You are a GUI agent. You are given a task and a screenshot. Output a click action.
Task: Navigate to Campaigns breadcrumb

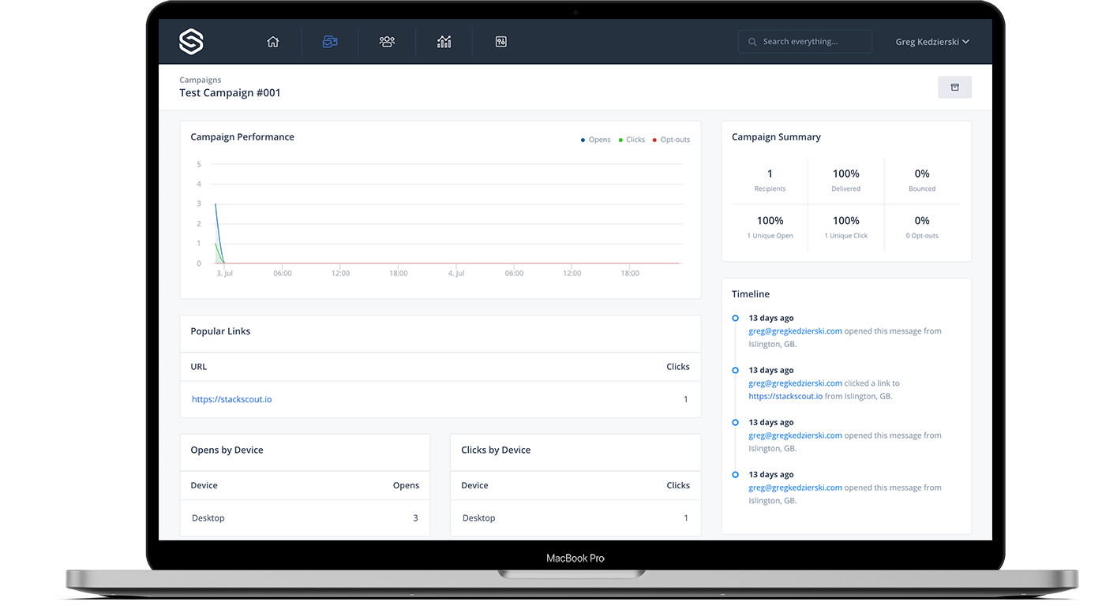200,80
